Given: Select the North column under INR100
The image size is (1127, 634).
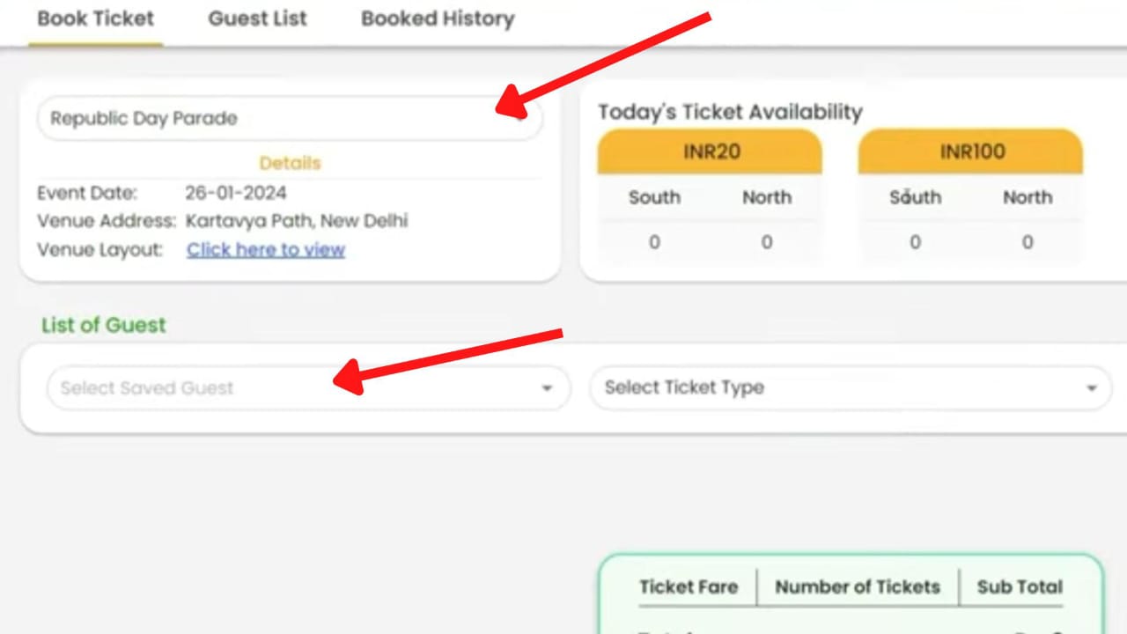Looking at the screenshot, I should click(1027, 197).
